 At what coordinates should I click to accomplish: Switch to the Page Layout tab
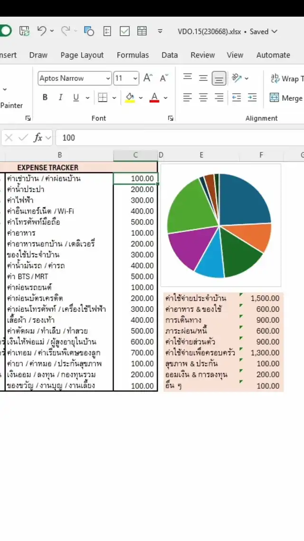coord(82,55)
